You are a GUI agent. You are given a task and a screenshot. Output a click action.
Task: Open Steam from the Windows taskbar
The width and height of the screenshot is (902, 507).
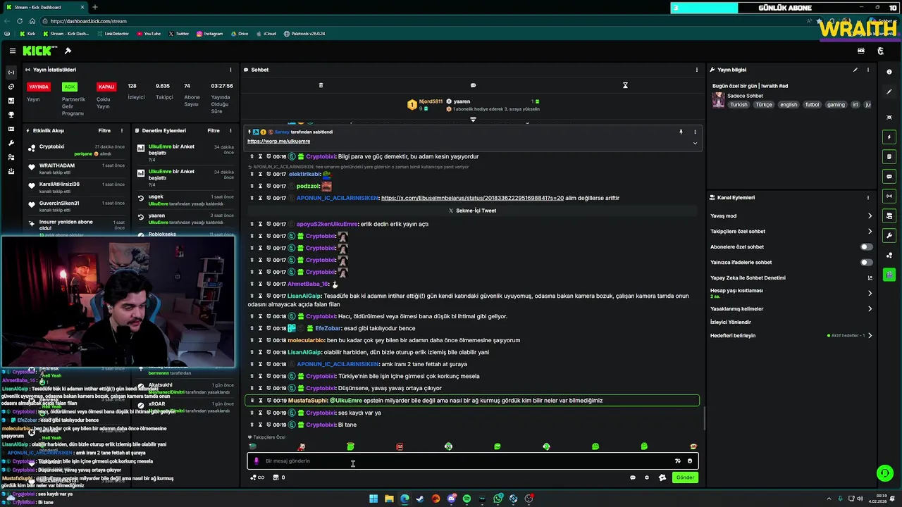(420, 499)
